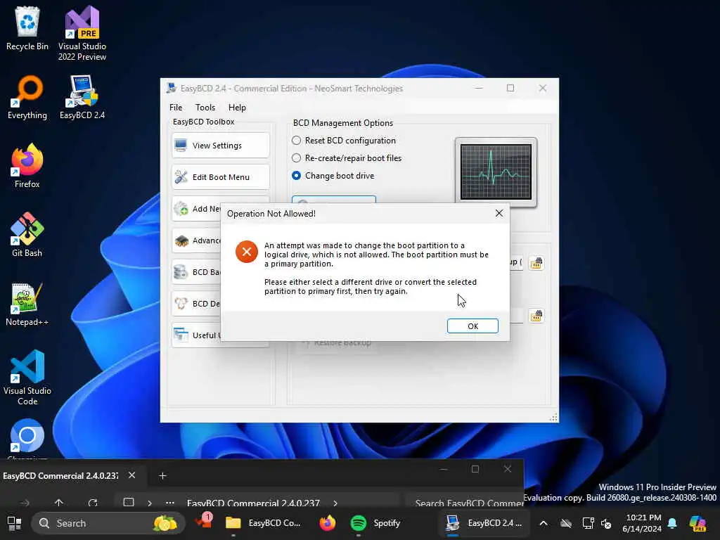Open View Settings in EasyBCD Toolbox
Viewport: 720px width, 540px height.
coord(220,146)
